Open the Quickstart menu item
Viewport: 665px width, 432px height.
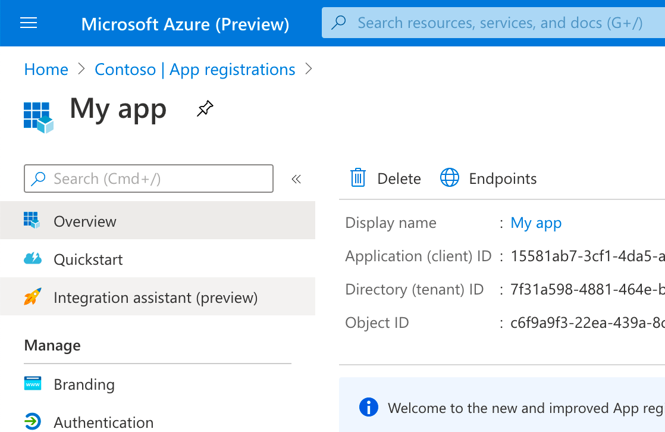(158, 258)
